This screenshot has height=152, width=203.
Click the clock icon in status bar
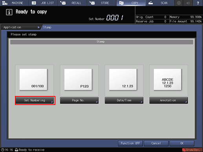pyautogui.click(x=3, y=150)
